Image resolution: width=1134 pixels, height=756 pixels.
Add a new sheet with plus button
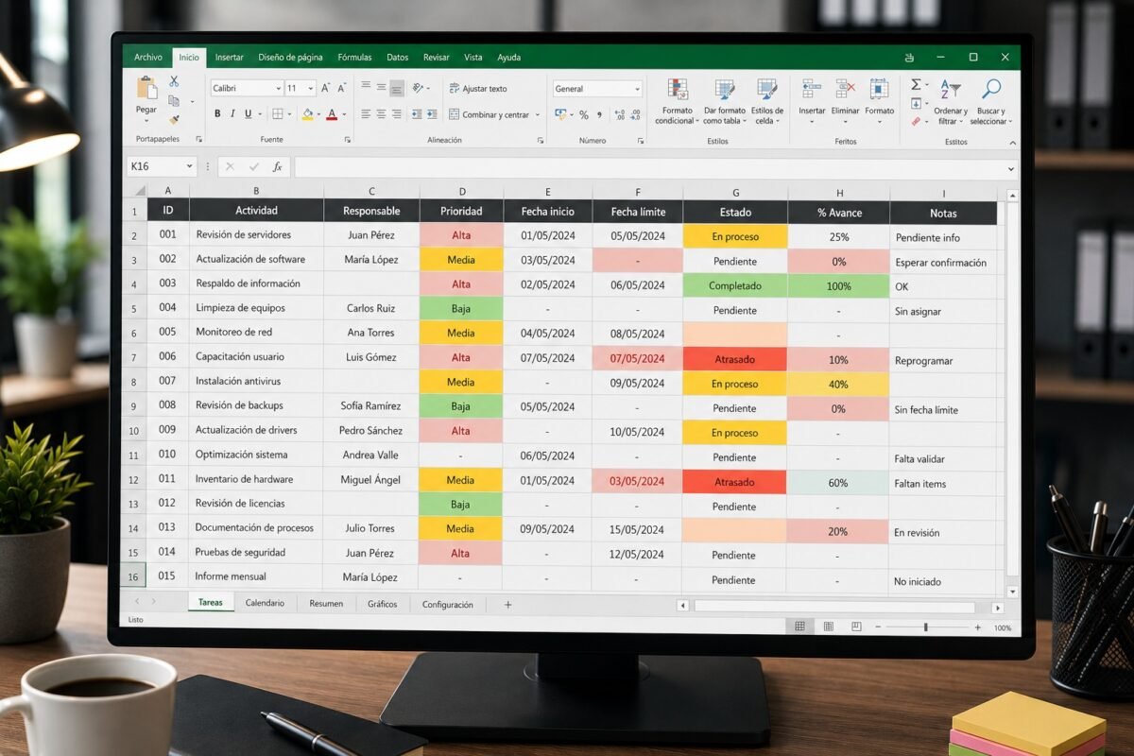(507, 604)
